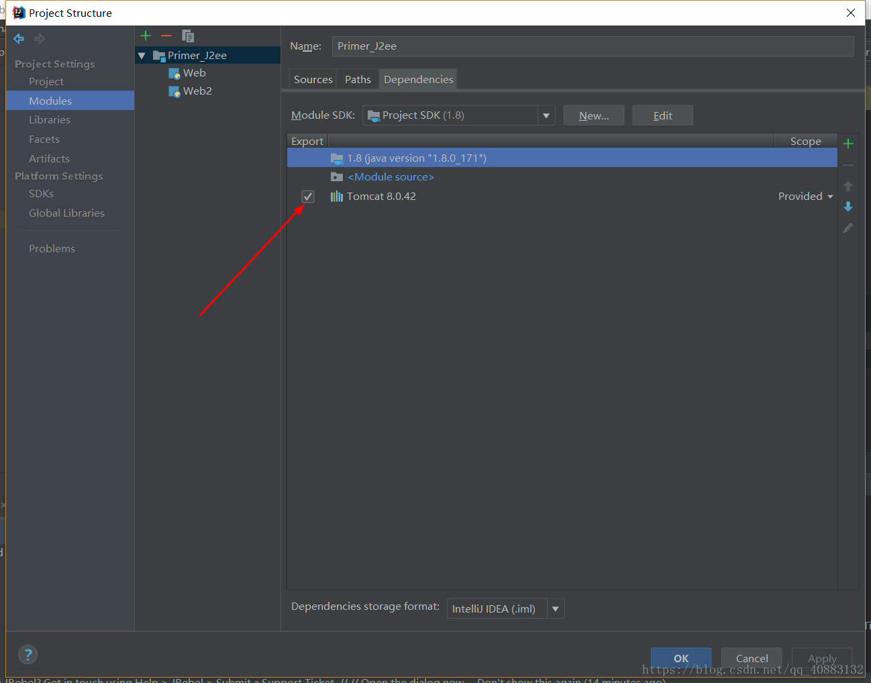Open the dependencies storage format dropdown
871x683 pixels.
click(556, 609)
